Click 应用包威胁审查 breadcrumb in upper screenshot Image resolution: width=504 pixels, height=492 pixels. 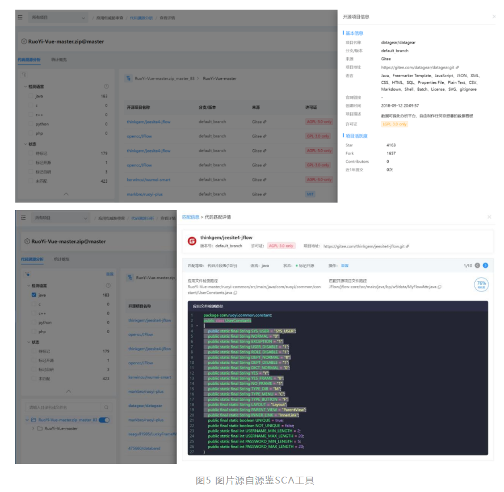click(x=110, y=18)
